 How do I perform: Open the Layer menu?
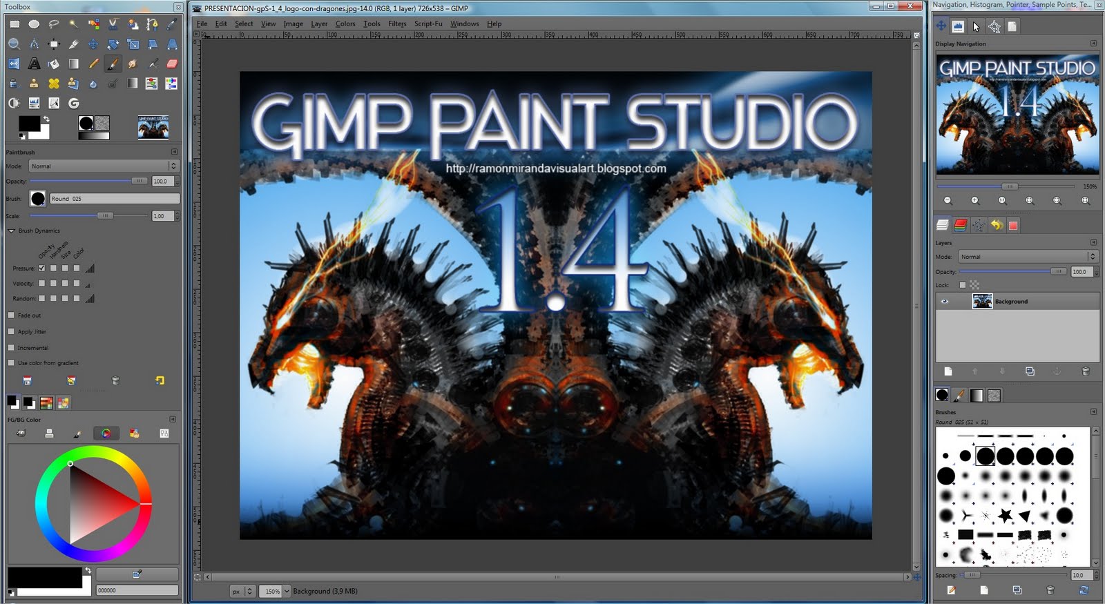pos(319,23)
